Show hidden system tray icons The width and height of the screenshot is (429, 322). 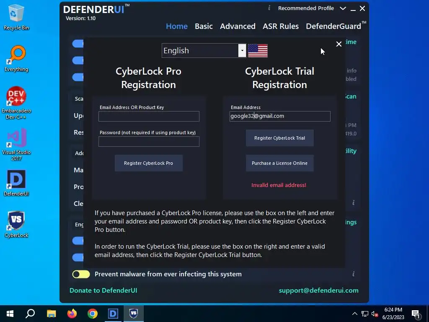point(354,314)
